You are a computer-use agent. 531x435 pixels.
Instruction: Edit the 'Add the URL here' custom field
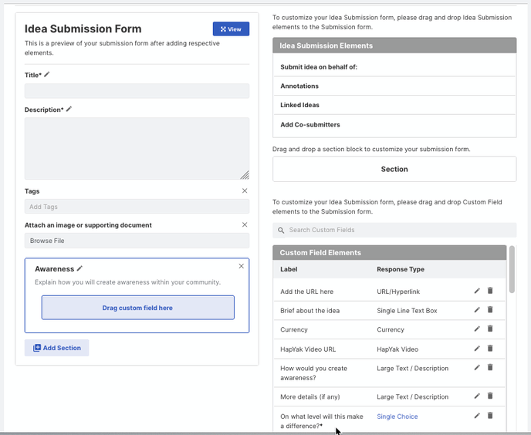[x=477, y=291]
